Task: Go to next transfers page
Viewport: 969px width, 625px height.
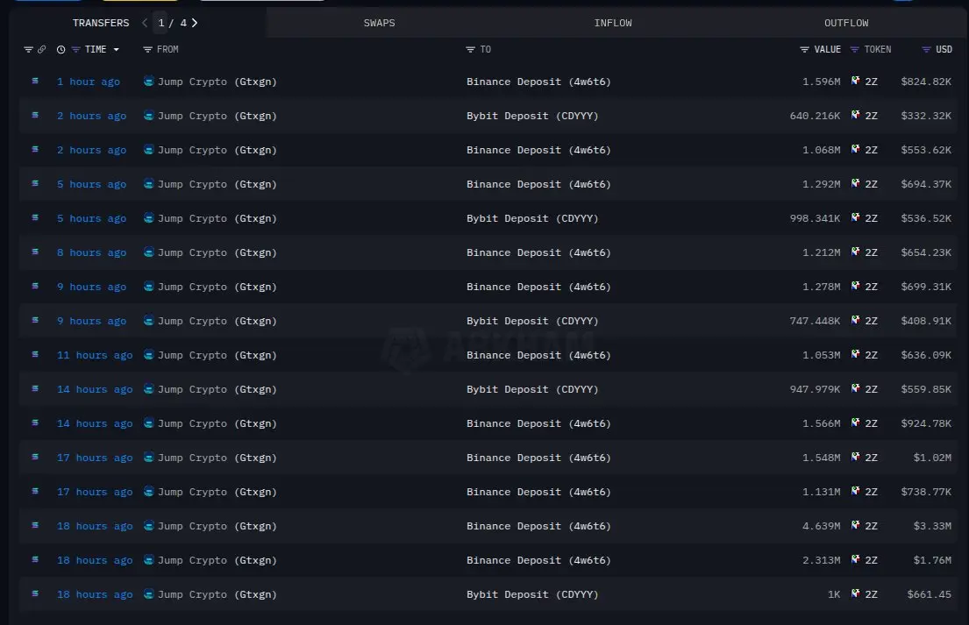Action: click(195, 23)
